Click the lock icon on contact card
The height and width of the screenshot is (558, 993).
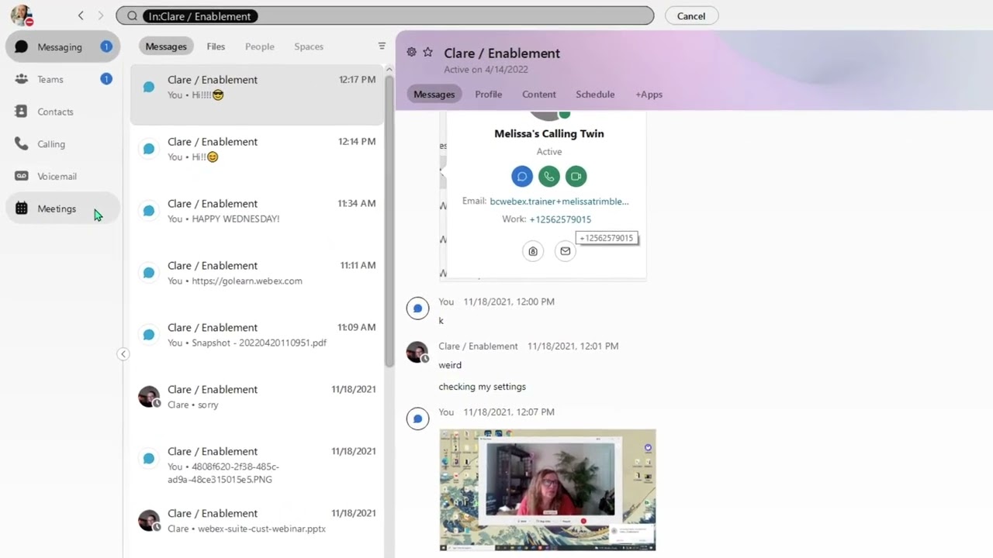[x=533, y=251]
